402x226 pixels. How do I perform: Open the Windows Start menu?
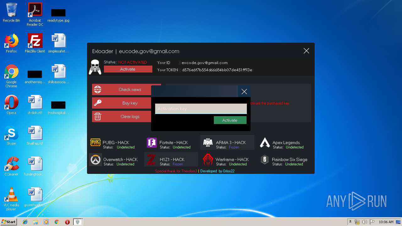[x=8, y=222]
